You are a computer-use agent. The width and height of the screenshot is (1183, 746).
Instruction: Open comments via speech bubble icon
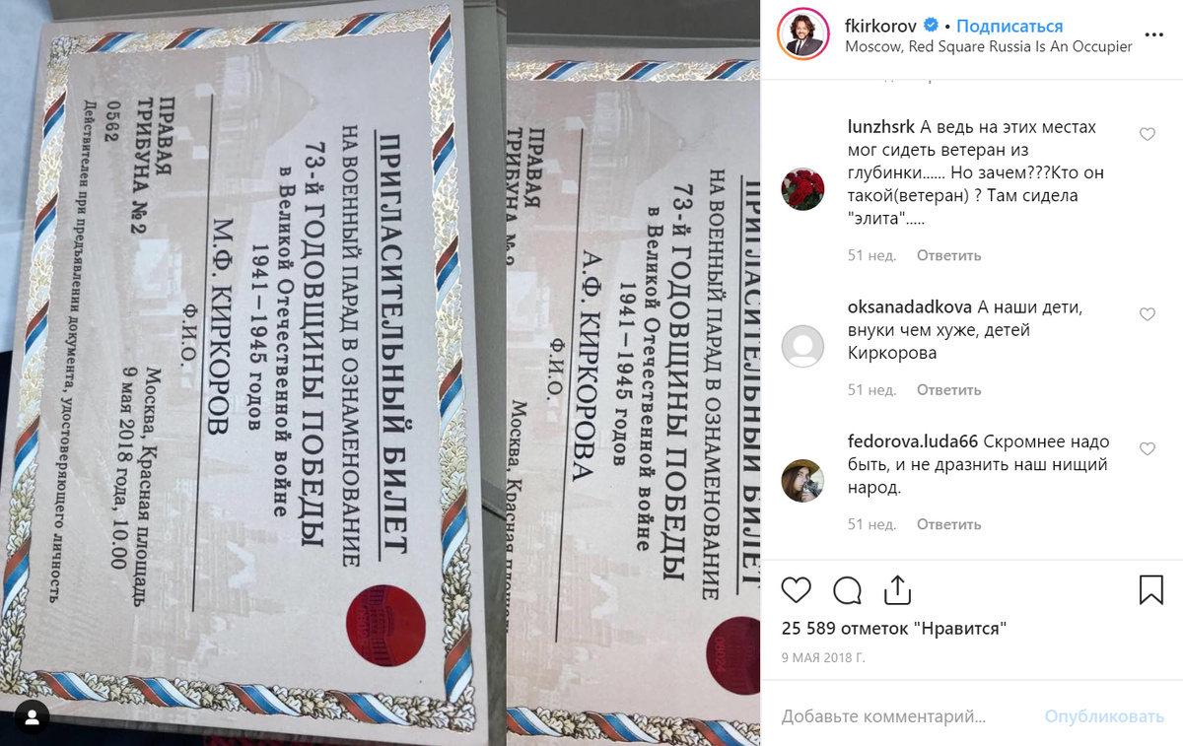[x=847, y=589]
